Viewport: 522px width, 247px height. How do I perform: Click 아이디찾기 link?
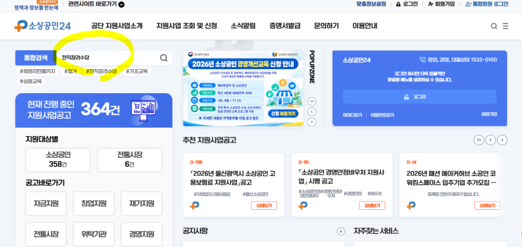click(352, 115)
